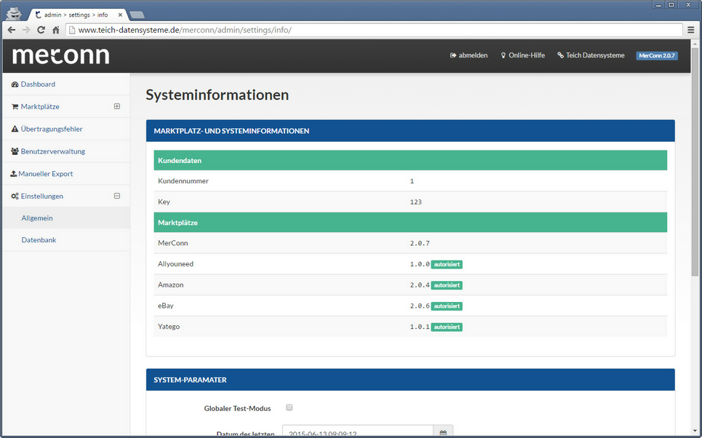Click the Allyouneed autorisiert badge
This screenshot has width=702, height=438.
point(447,265)
